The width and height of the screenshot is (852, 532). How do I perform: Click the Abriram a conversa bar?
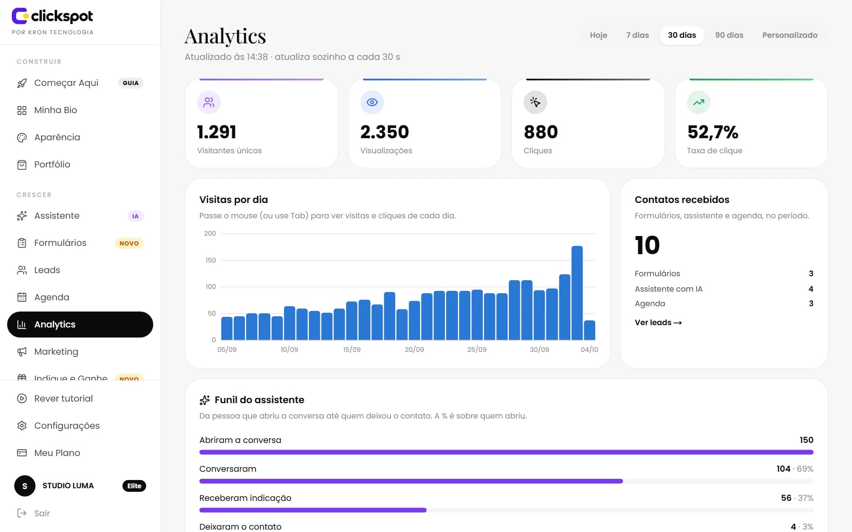506,452
